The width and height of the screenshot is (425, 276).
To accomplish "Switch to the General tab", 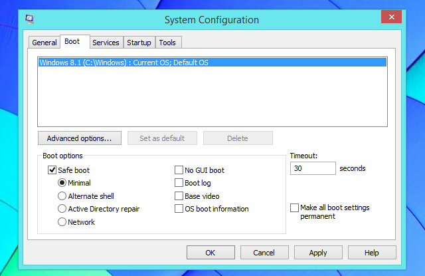I will (44, 43).
